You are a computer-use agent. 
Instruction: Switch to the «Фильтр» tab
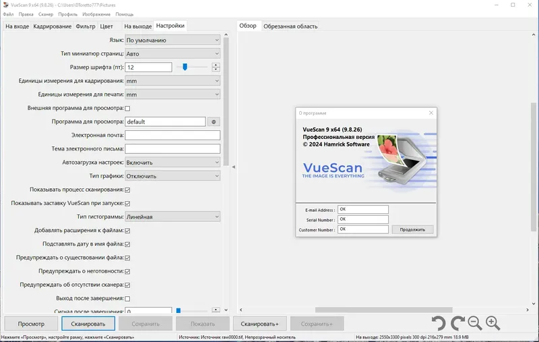tap(86, 26)
